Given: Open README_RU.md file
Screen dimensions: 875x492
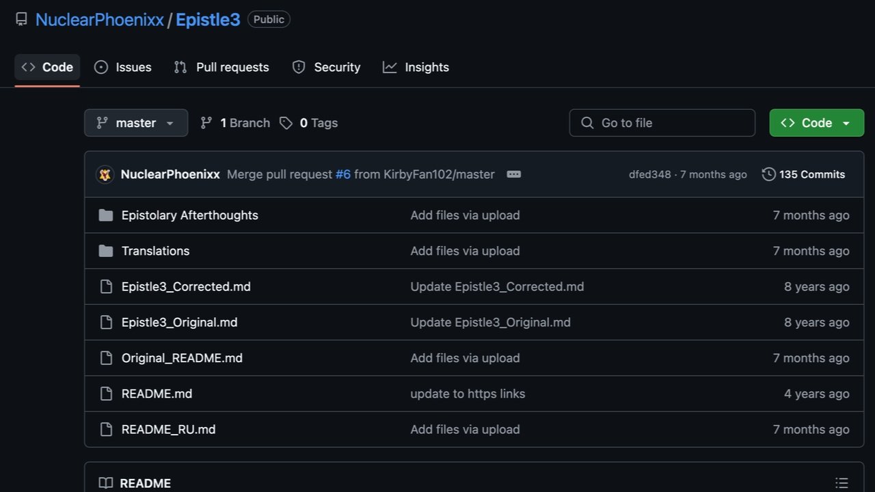Looking at the screenshot, I should pos(169,429).
